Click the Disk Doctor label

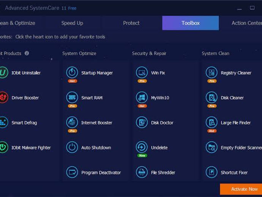tap(162, 123)
